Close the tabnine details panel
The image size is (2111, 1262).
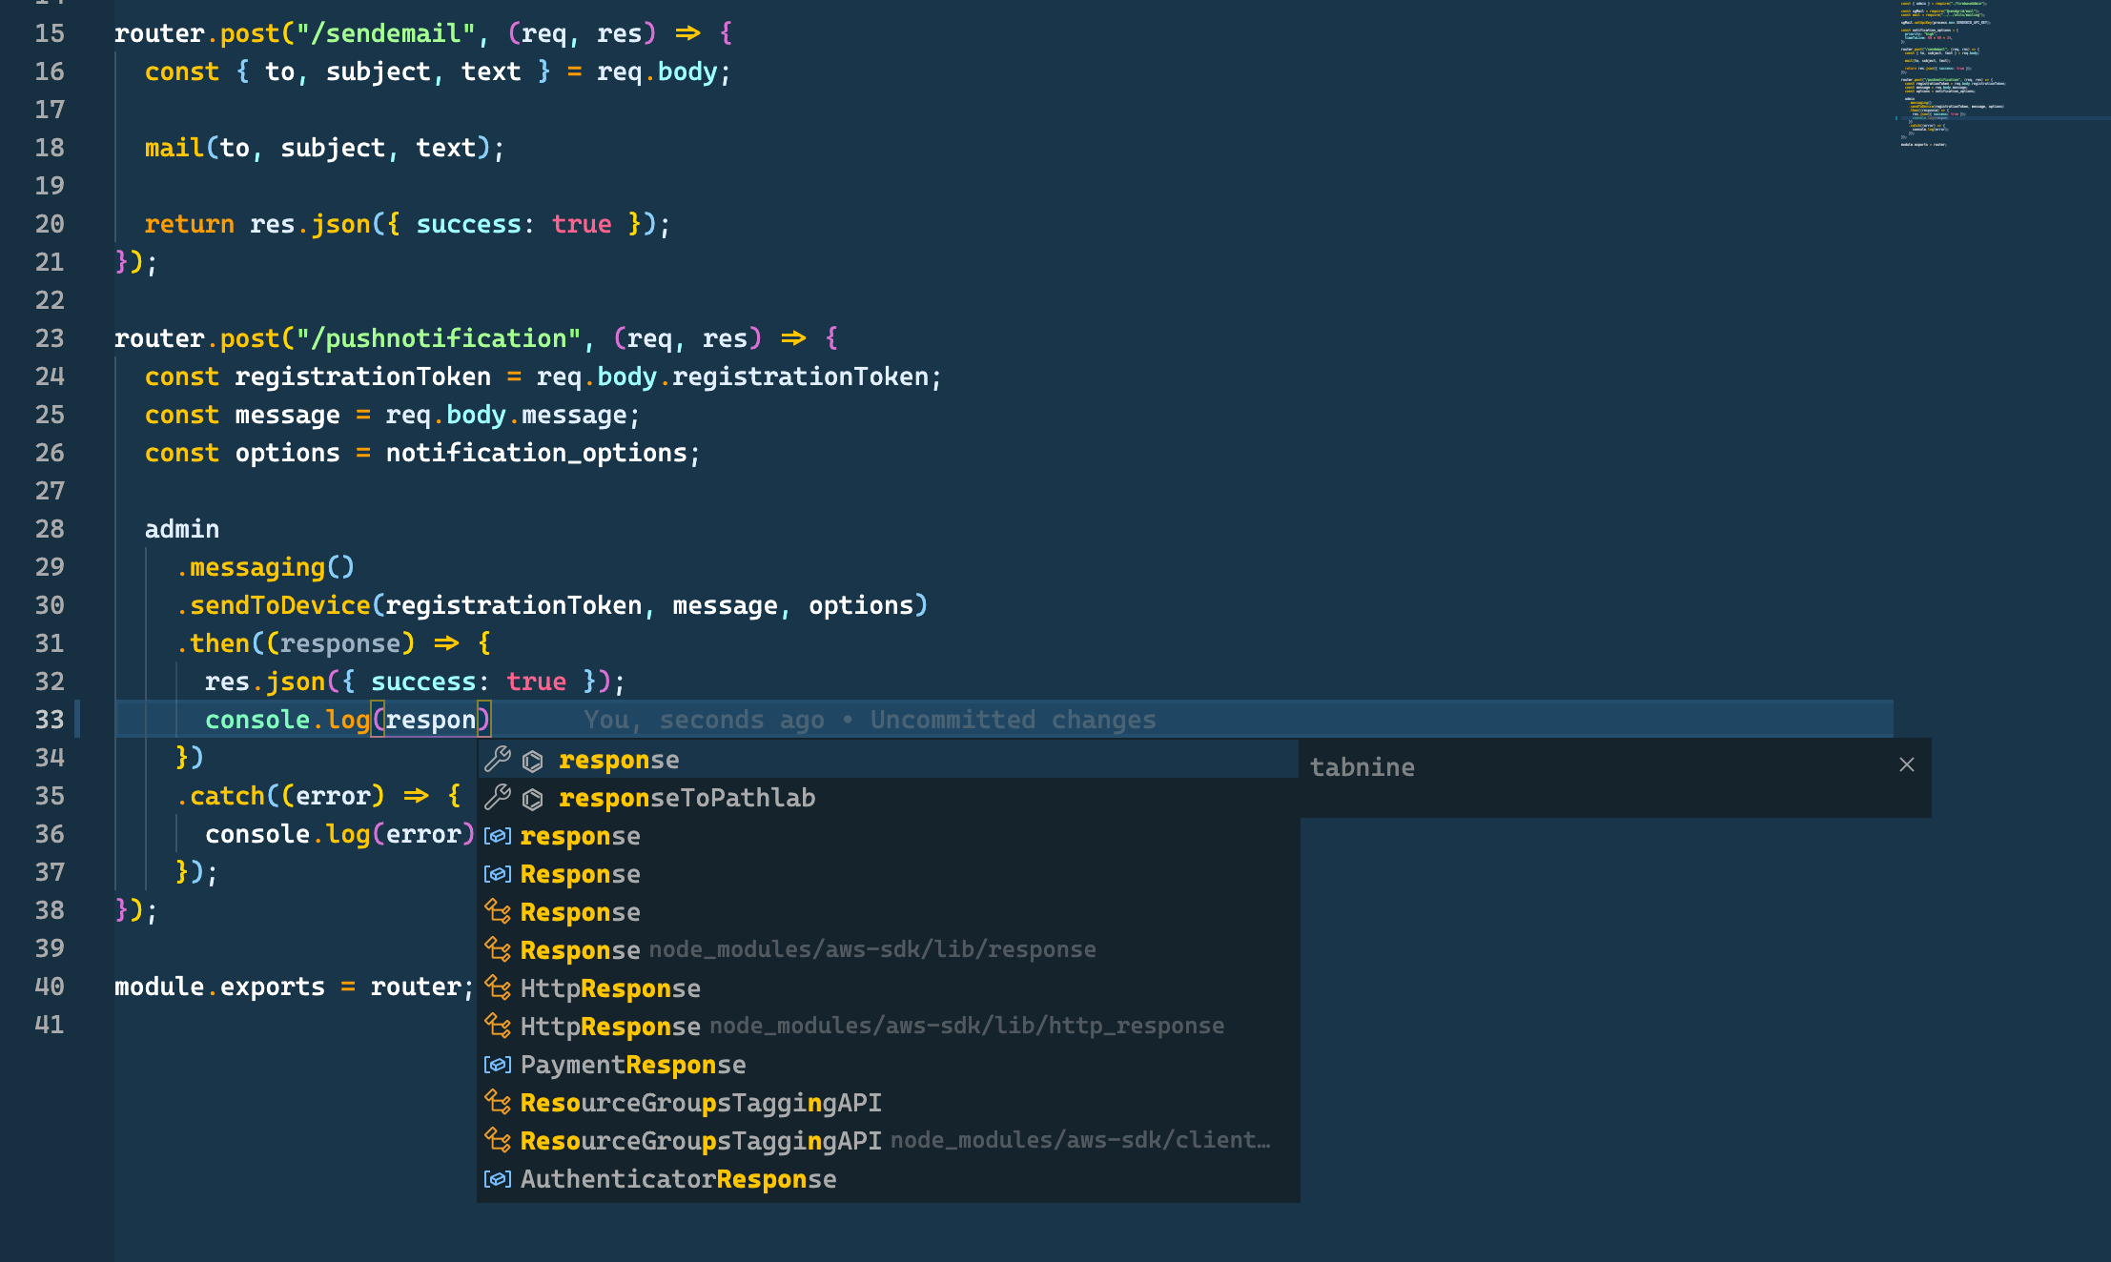[x=1906, y=765]
